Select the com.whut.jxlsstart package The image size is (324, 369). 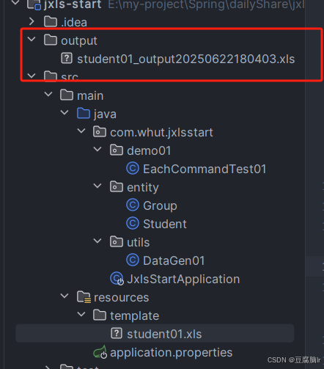[x=161, y=132]
